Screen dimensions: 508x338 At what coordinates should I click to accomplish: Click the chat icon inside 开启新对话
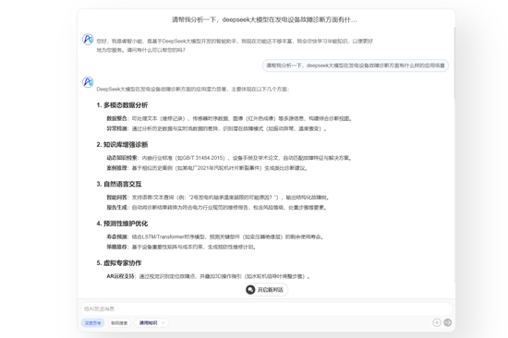[250, 290]
